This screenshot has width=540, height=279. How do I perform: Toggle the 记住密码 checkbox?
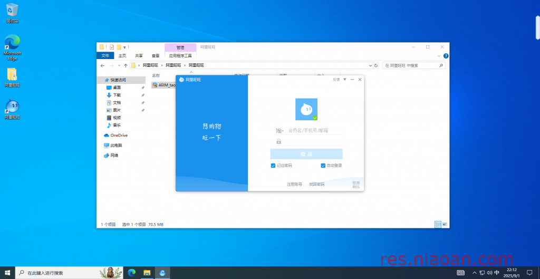tap(273, 166)
